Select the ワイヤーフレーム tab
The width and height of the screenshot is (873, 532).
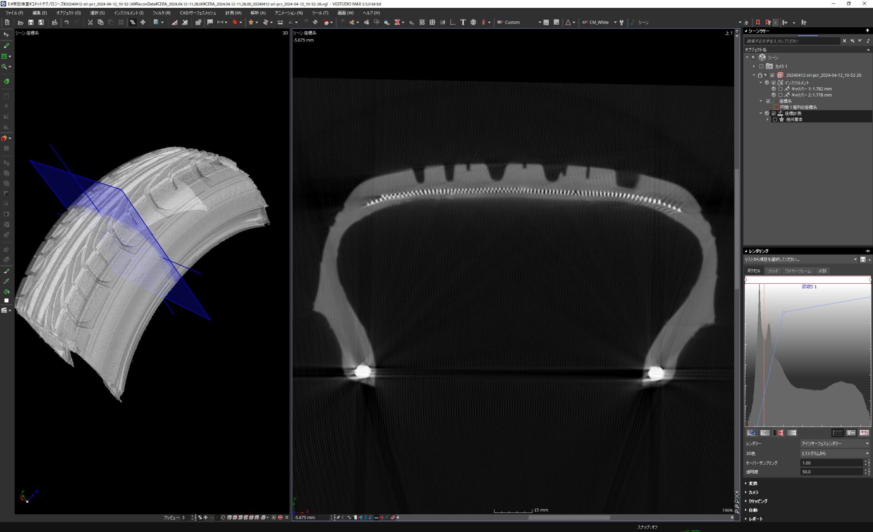pos(798,271)
